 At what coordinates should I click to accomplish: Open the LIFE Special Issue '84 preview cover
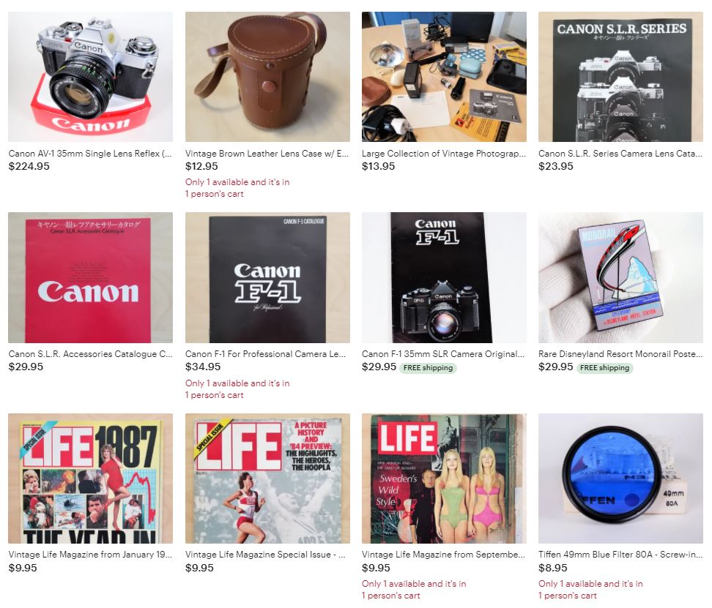click(x=267, y=478)
